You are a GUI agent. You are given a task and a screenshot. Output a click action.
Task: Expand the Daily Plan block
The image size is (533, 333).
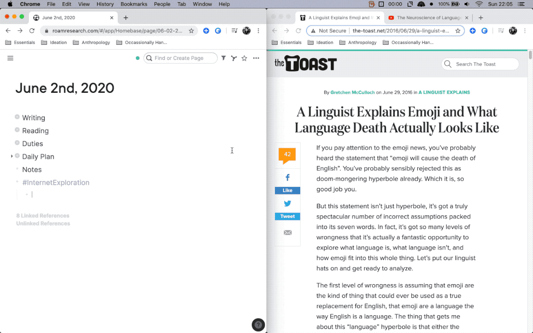pyautogui.click(x=12, y=156)
